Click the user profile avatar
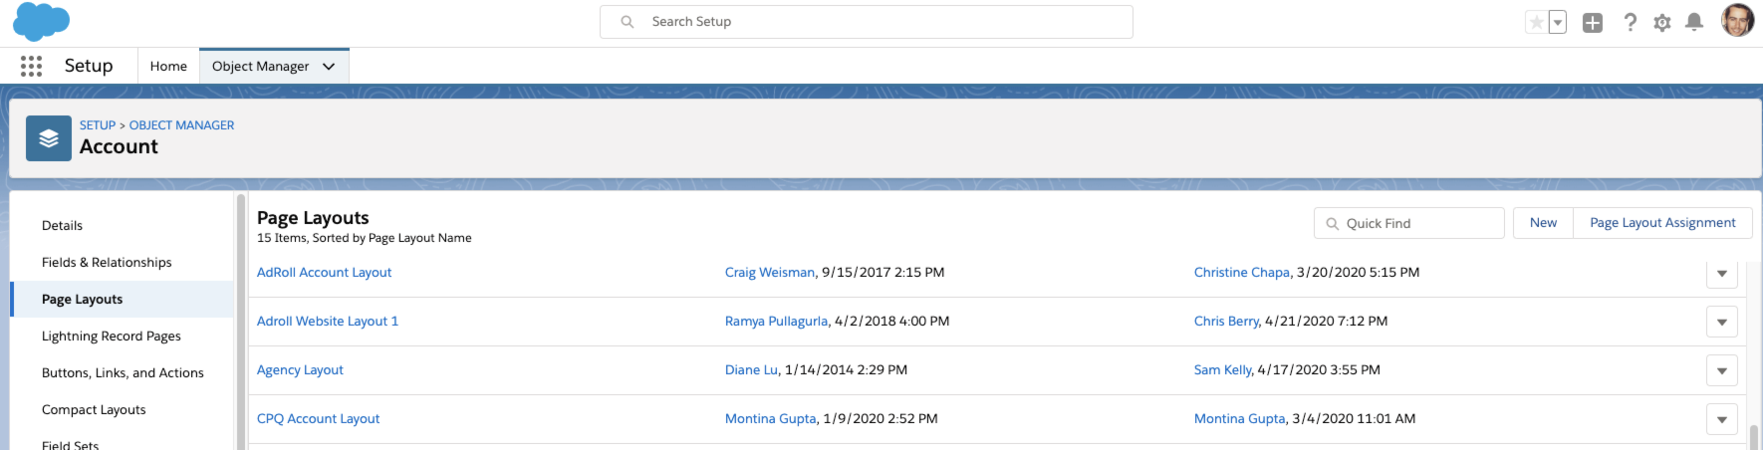This screenshot has height=450, width=1763. click(x=1737, y=21)
